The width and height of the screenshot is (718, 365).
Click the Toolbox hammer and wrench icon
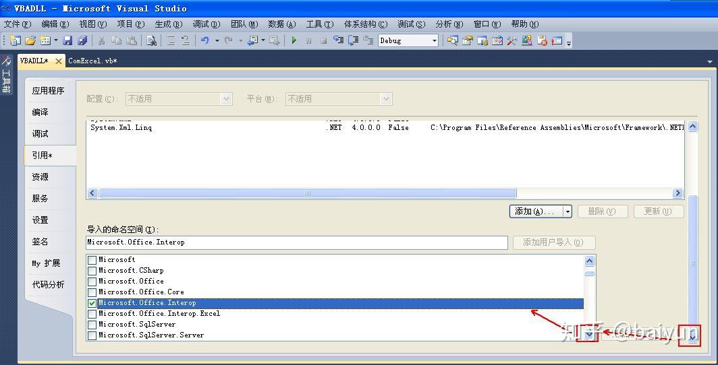coord(512,40)
